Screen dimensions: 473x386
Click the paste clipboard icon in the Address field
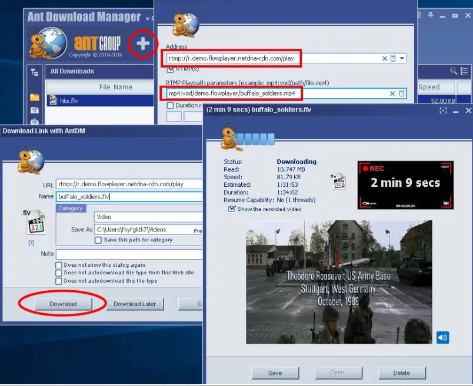(x=393, y=58)
